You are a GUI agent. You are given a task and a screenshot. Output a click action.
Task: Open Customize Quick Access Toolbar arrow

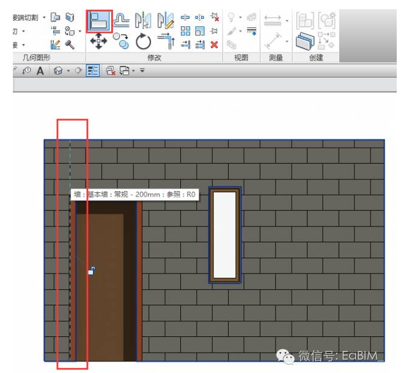(x=142, y=71)
